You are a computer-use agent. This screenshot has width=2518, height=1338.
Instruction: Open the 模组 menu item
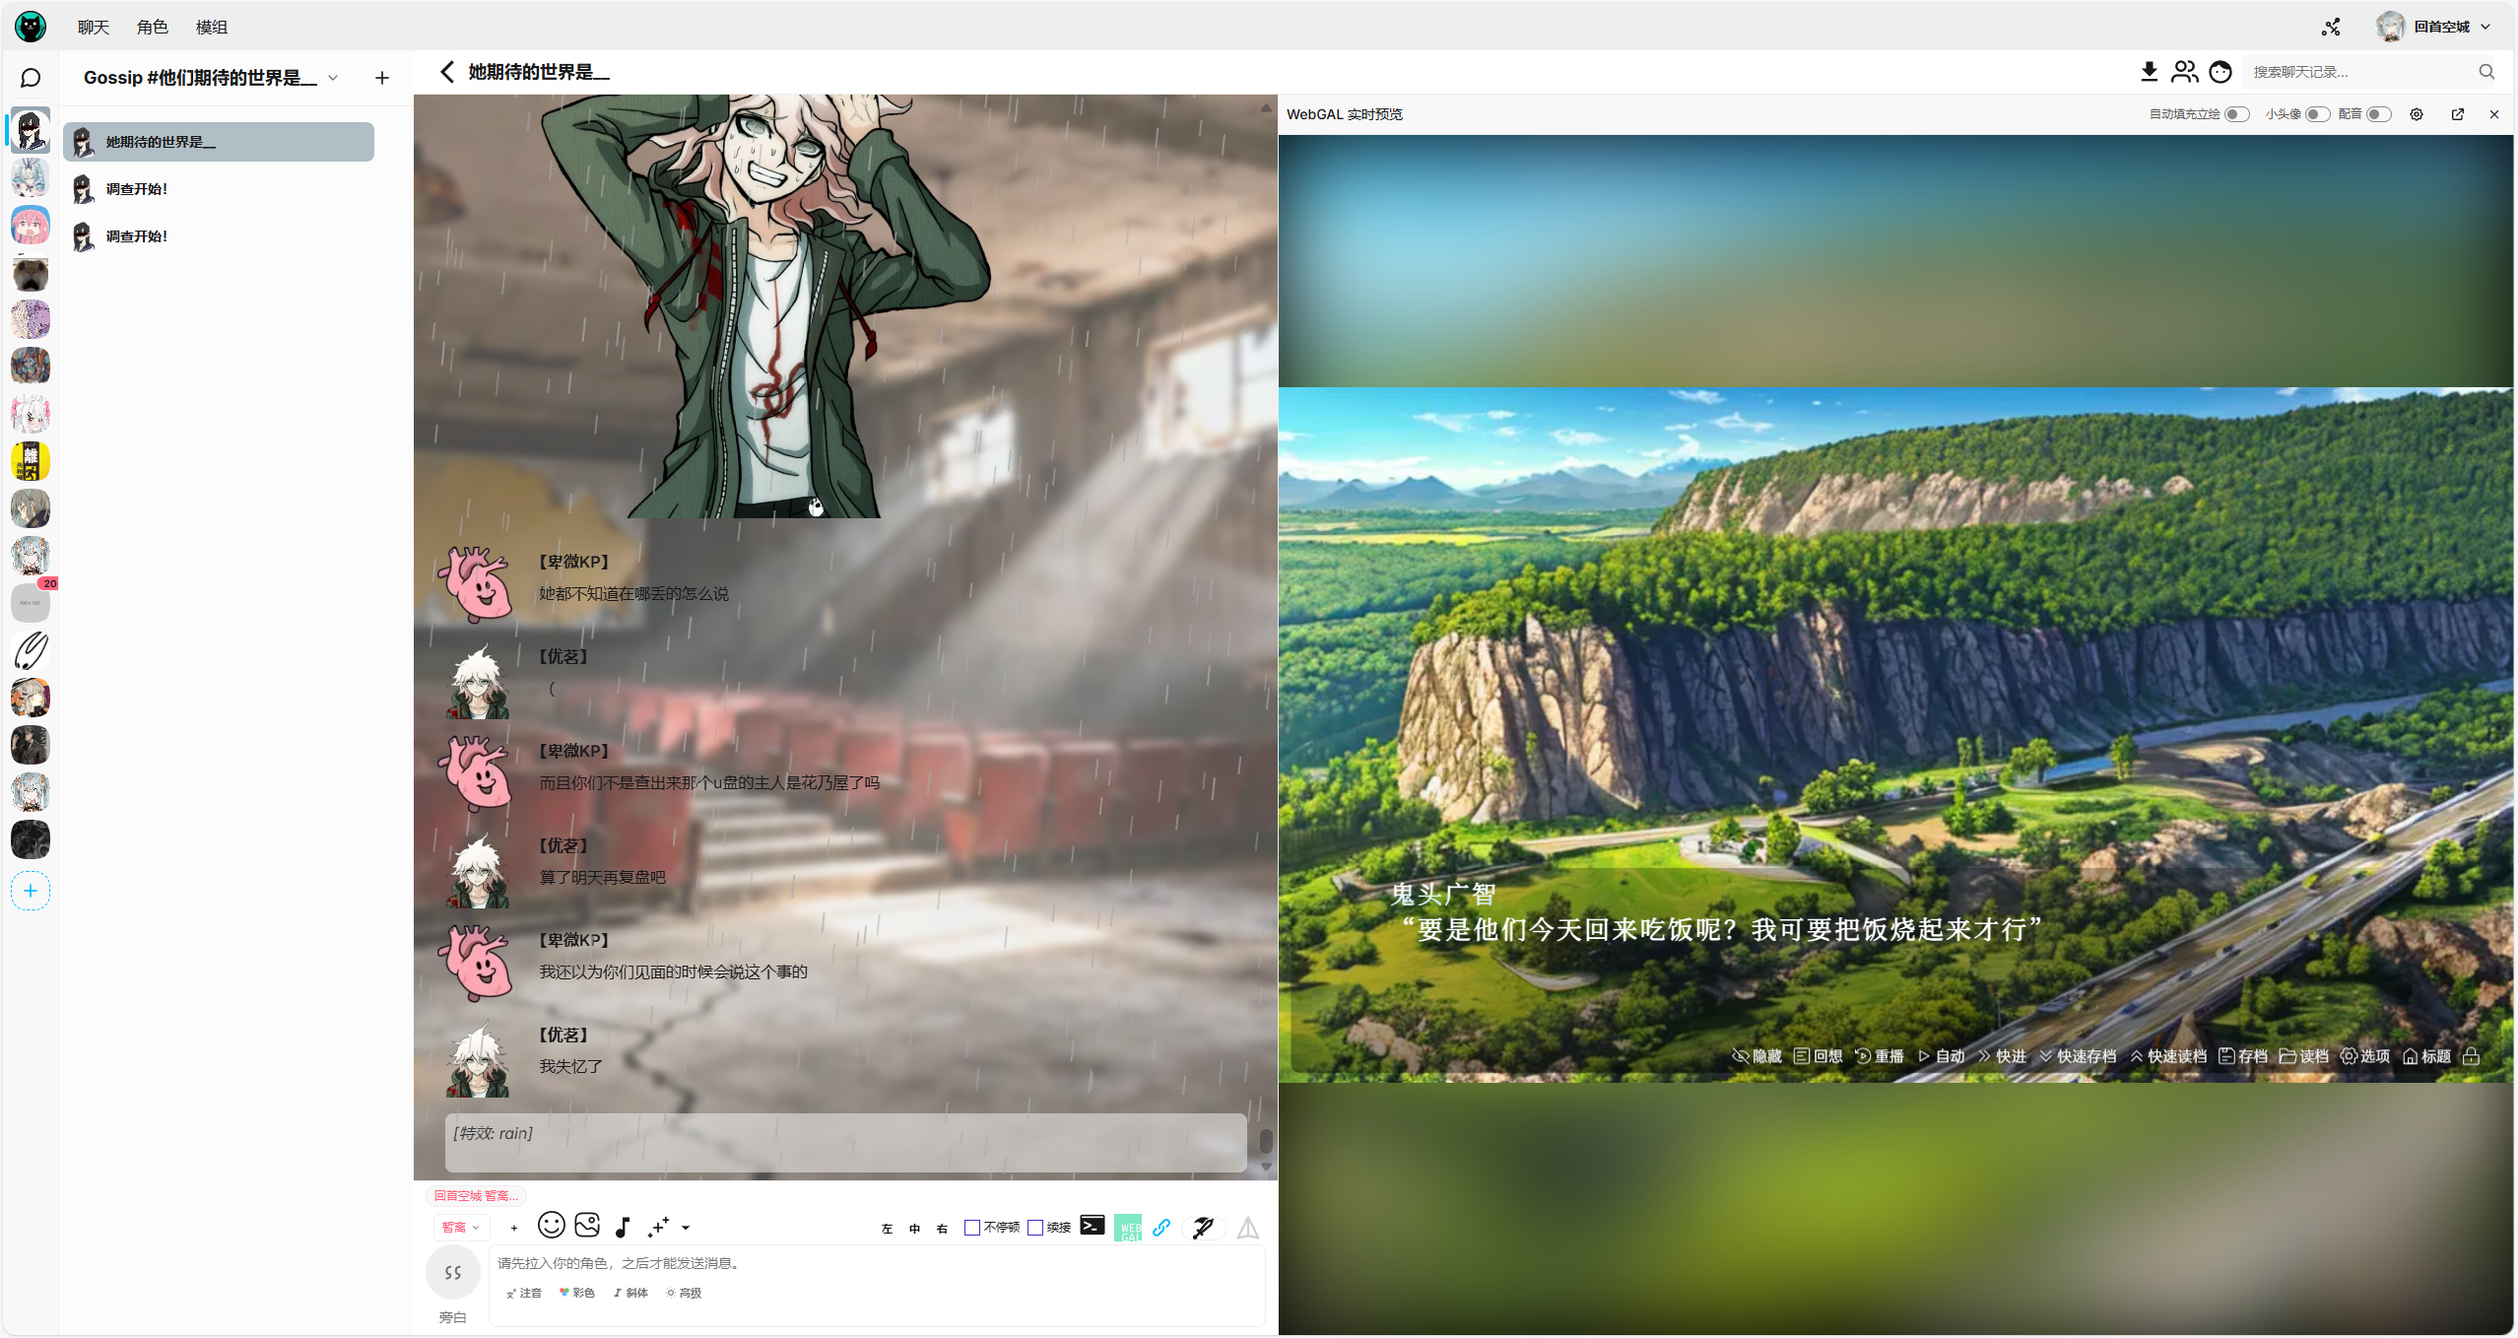tap(211, 27)
